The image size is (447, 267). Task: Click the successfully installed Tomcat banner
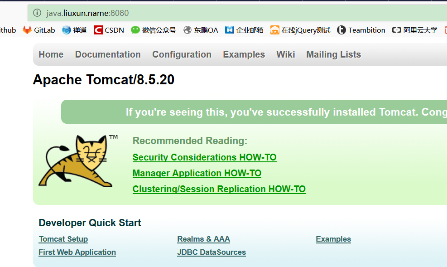coord(254,112)
